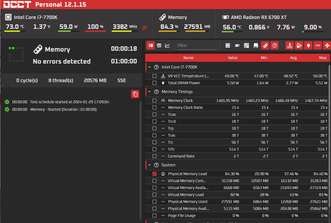Copy the test log with the red copy icon
Image resolution: width=331 pixels, height=223 pixels.
(x=135, y=94)
